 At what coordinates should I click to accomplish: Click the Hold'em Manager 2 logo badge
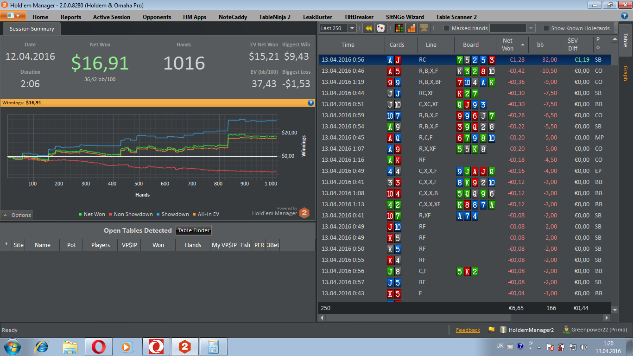(x=304, y=213)
